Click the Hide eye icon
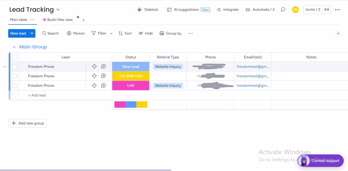Screen dimensions: 348x171 tap(141, 33)
